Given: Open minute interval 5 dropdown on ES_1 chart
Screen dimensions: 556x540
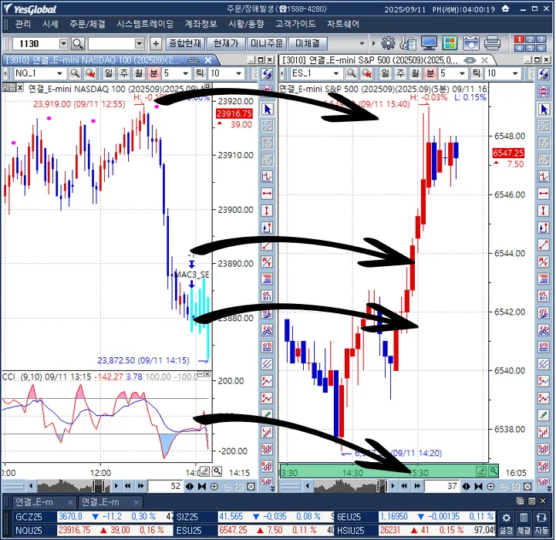Looking at the screenshot, I should tap(462, 73).
